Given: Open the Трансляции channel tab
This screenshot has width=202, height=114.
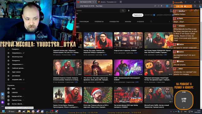Looking at the screenshot, I should 84,22.
